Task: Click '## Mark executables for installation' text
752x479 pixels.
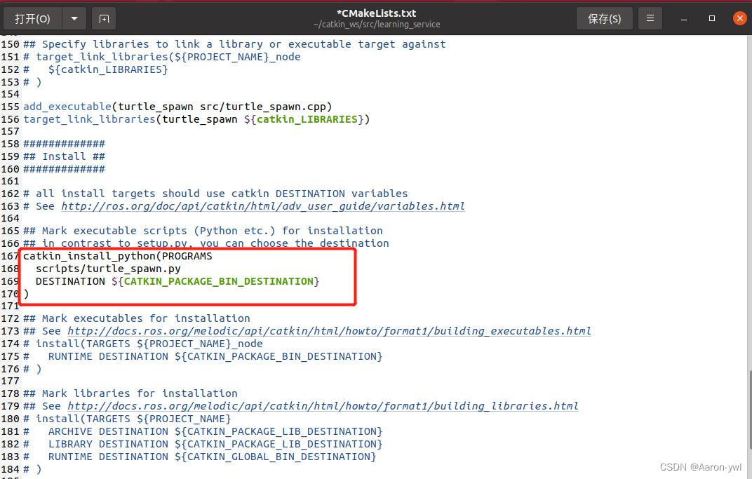Action: [x=137, y=318]
